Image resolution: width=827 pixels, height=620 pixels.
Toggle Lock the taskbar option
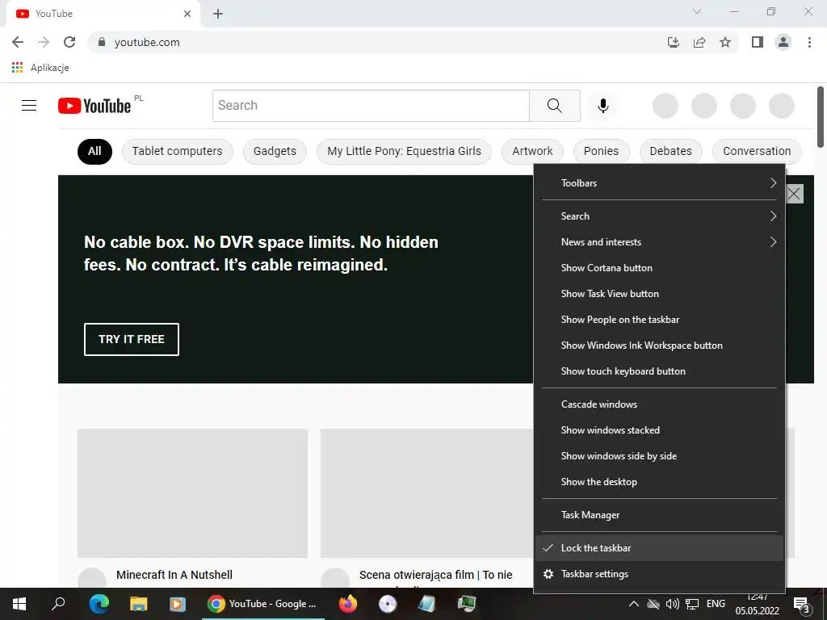coord(659,548)
